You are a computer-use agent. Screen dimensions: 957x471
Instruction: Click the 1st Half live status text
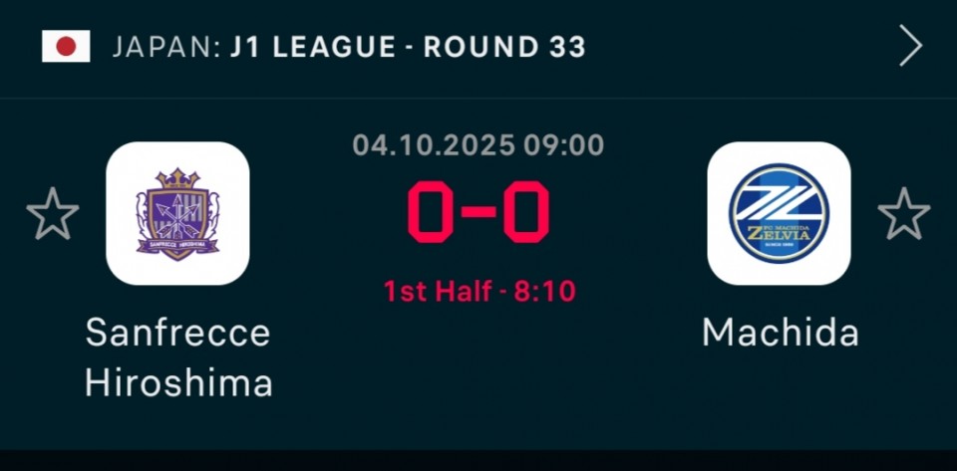pos(438,292)
